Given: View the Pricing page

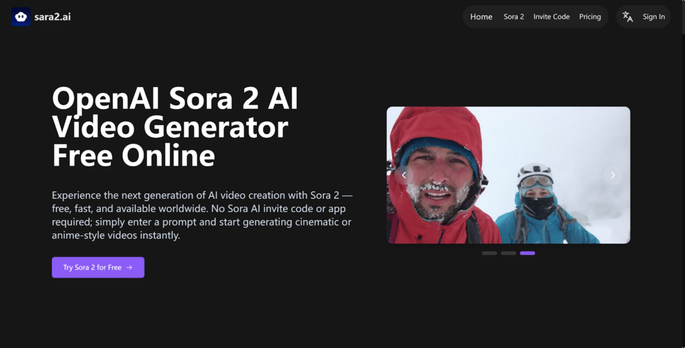Looking at the screenshot, I should point(590,17).
